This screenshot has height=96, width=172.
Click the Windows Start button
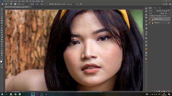(2, 94)
